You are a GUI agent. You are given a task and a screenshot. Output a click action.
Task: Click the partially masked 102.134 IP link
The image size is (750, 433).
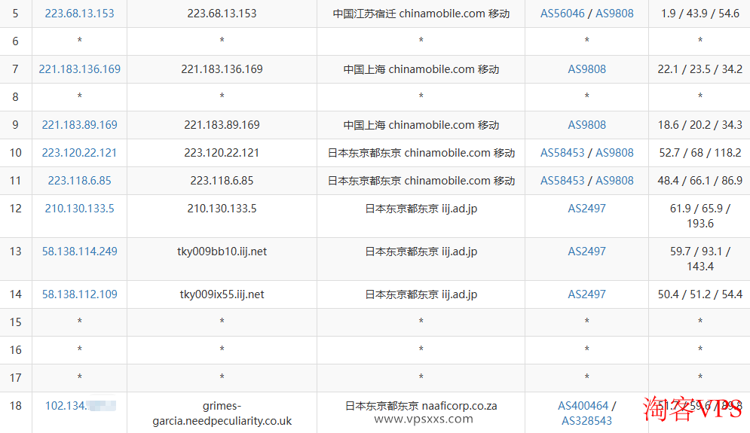(66, 406)
